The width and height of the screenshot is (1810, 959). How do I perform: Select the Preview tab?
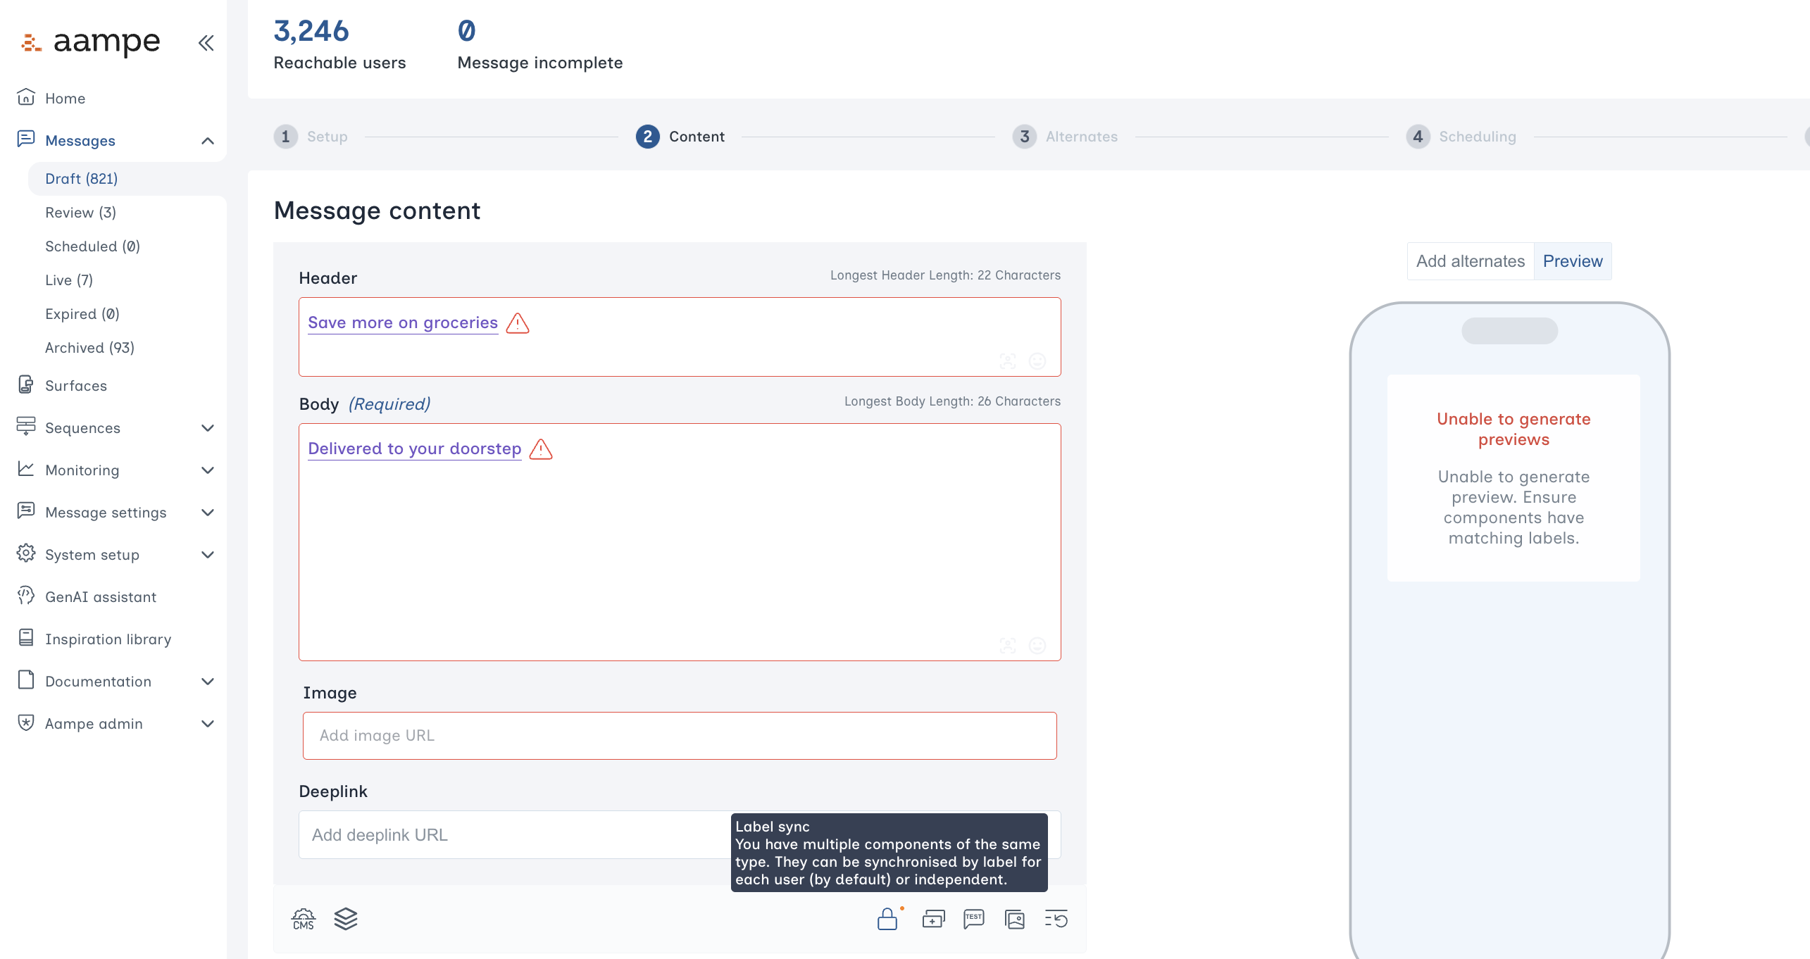click(1572, 261)
